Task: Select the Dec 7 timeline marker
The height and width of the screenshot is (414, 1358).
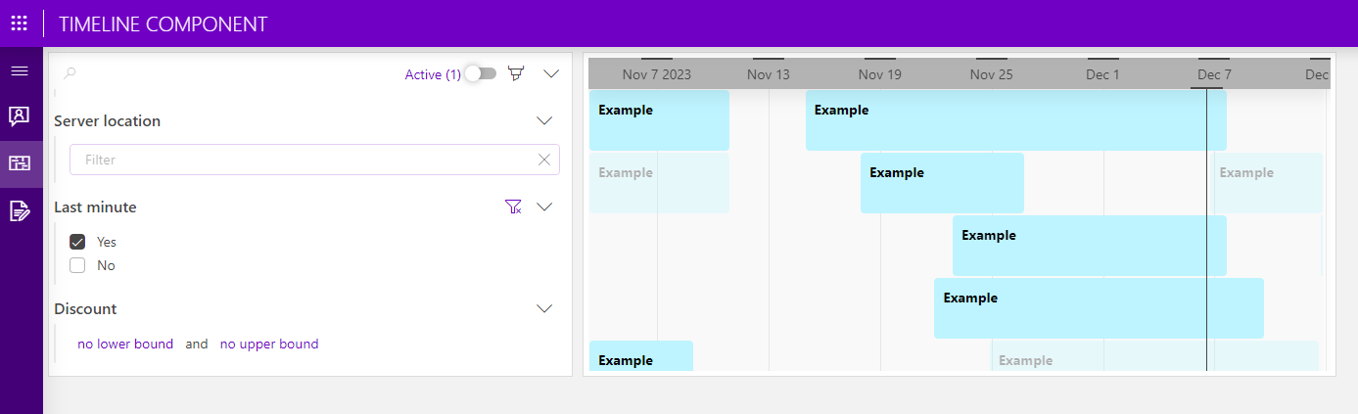Action: [x=1214, y=74]
